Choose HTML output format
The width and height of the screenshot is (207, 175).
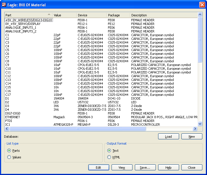click(109, 157)
